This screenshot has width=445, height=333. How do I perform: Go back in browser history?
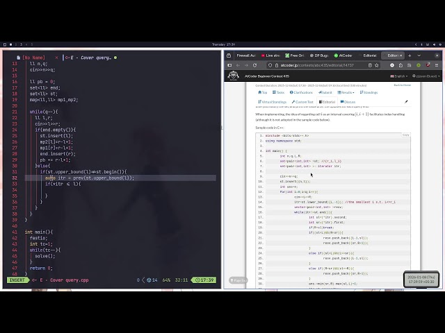tap(238, 65)
